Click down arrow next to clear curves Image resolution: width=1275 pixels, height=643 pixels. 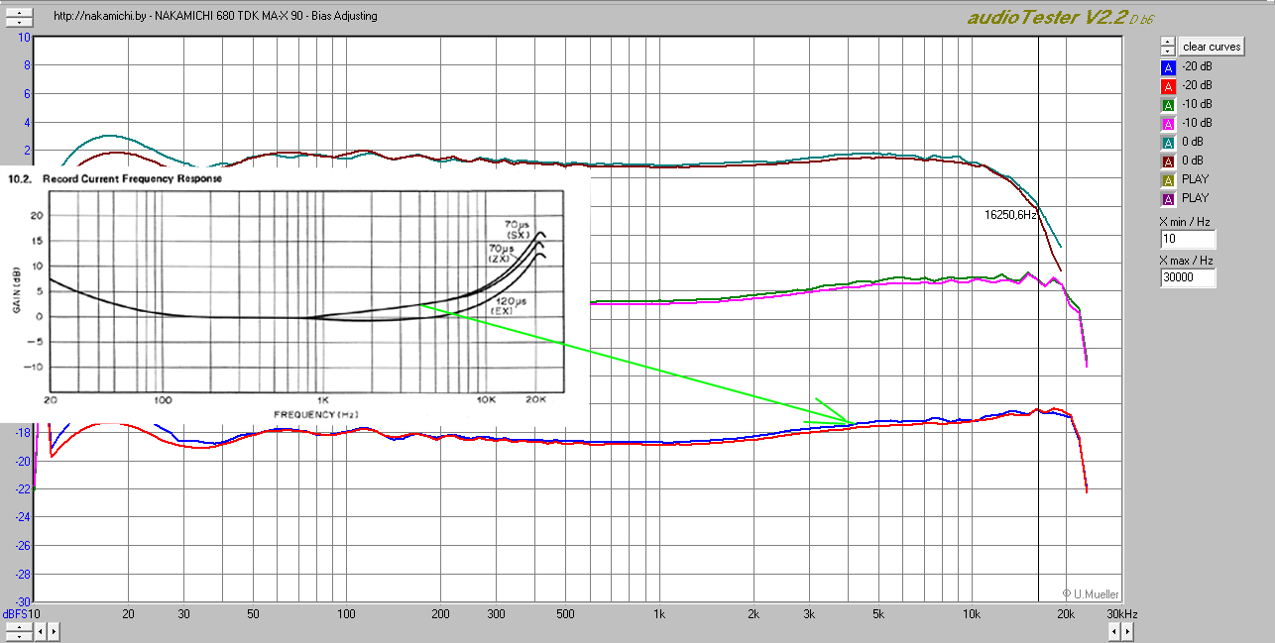1168,52
